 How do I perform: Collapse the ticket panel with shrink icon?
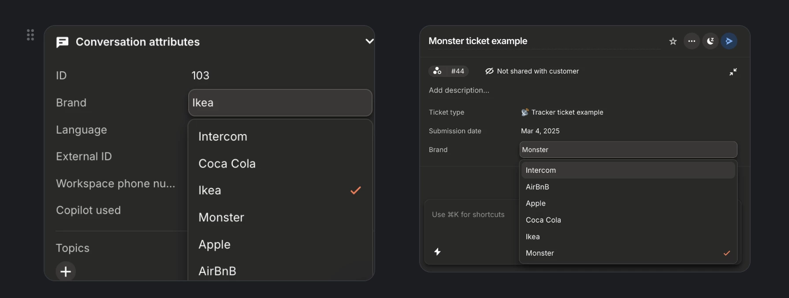[x=733, y=72]
